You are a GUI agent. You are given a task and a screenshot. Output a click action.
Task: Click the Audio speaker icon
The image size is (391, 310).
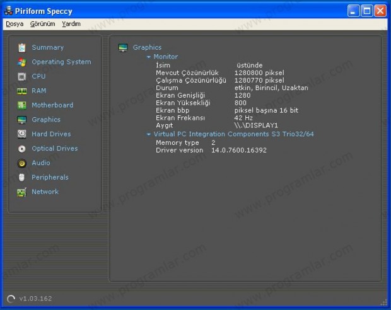pos(21,163)
